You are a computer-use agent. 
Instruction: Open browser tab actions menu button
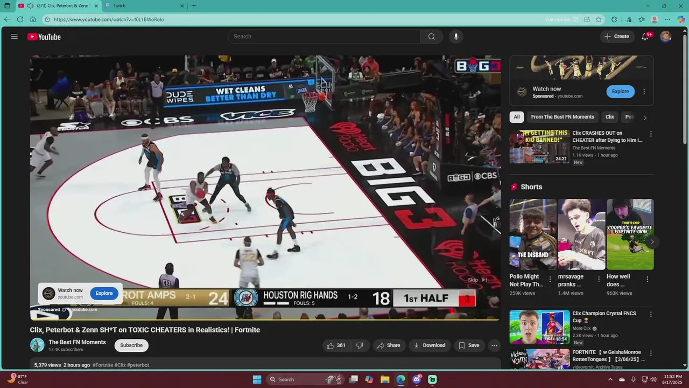coord(7,6)
